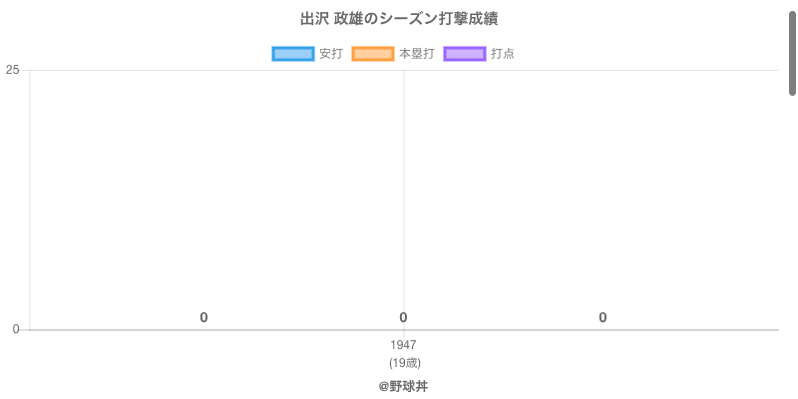Hide the 安打 series via legend text
The width and height of the screenshot is (798, 399).
click(x=330, y=54)
